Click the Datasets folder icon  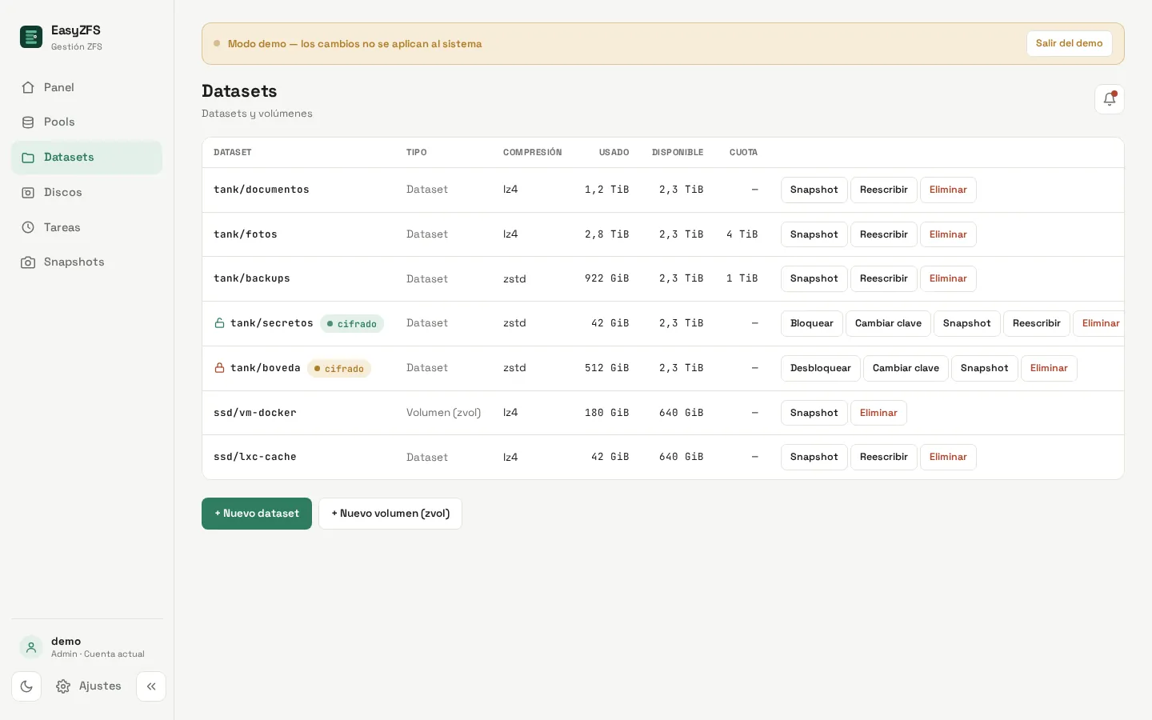[28, 158]
